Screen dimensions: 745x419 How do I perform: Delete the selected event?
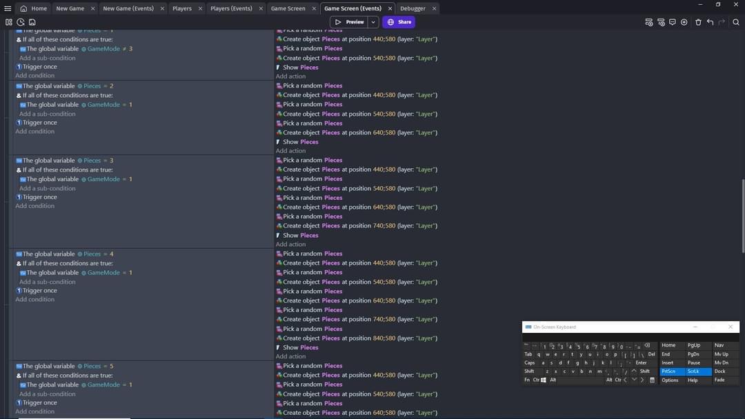pos(698,21)
